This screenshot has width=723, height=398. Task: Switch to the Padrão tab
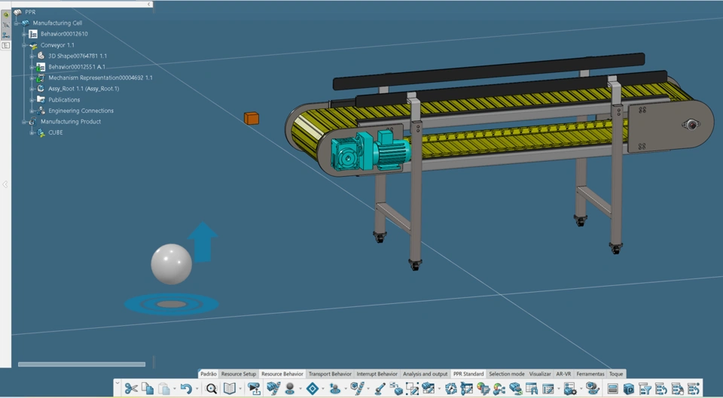click(x=209, y=374)
